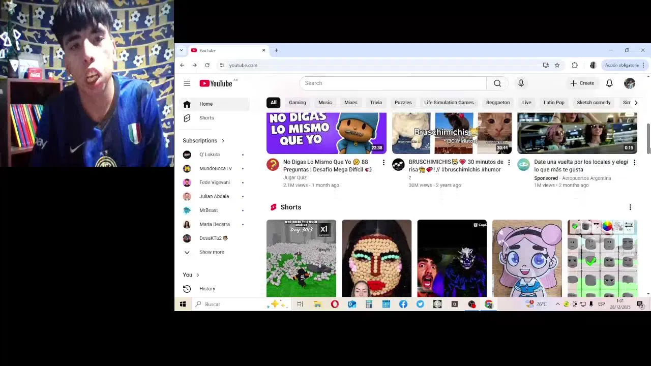
Task: Focus the YouTube Search field
Action: (393, 83)
